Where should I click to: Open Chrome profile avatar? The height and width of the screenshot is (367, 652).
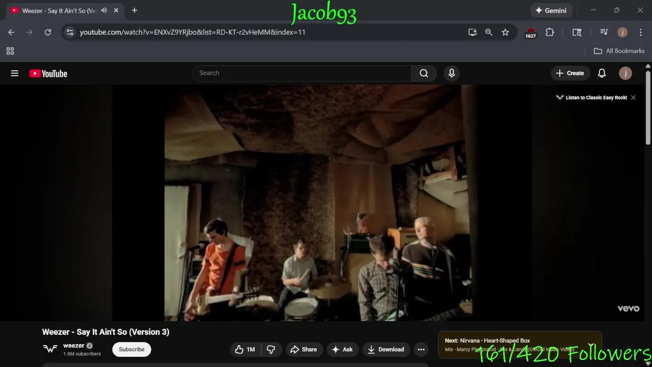[622, 32]
